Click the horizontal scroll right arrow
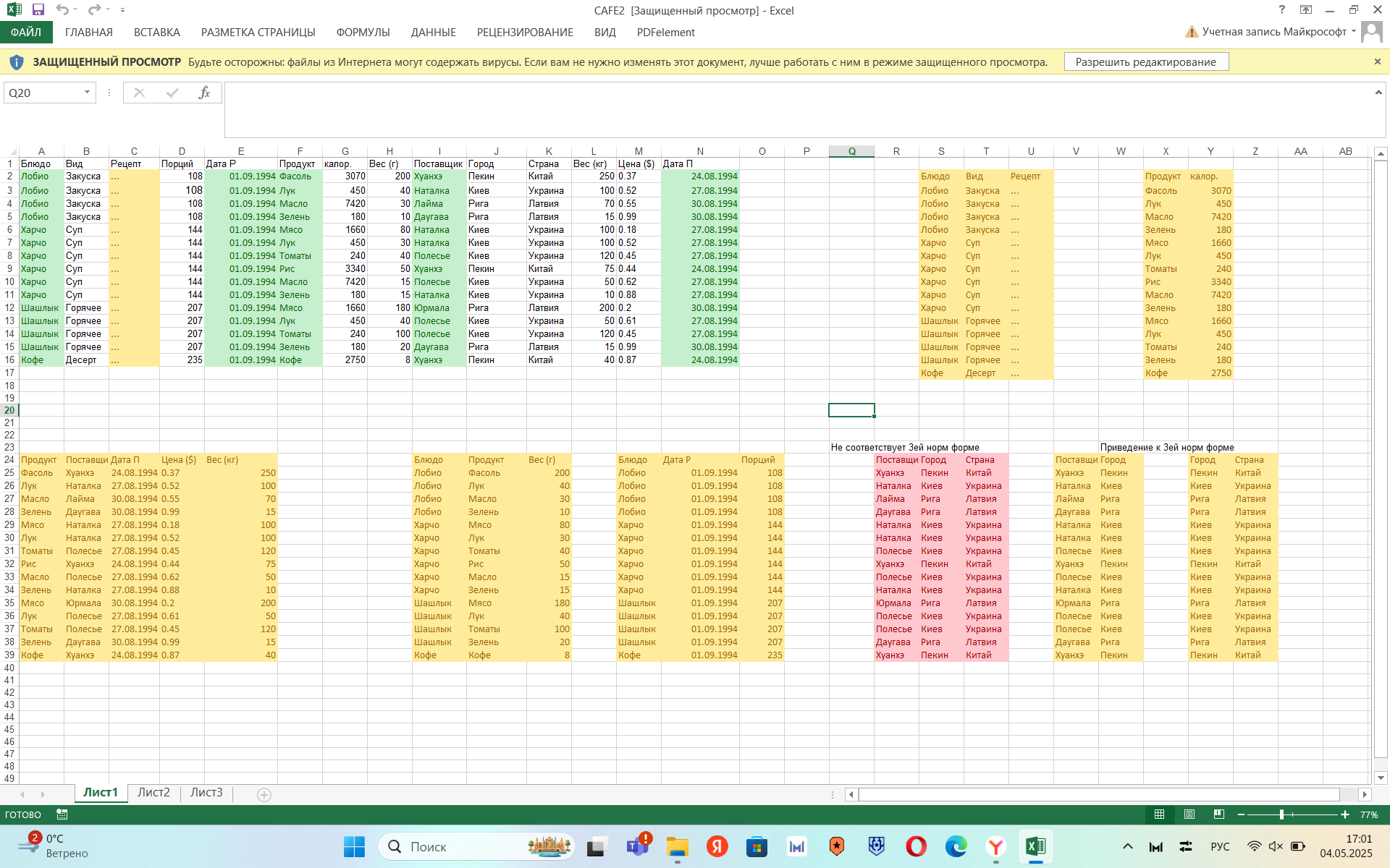Viewport: 1390px width, 868px height. [x=1365, y=794]
